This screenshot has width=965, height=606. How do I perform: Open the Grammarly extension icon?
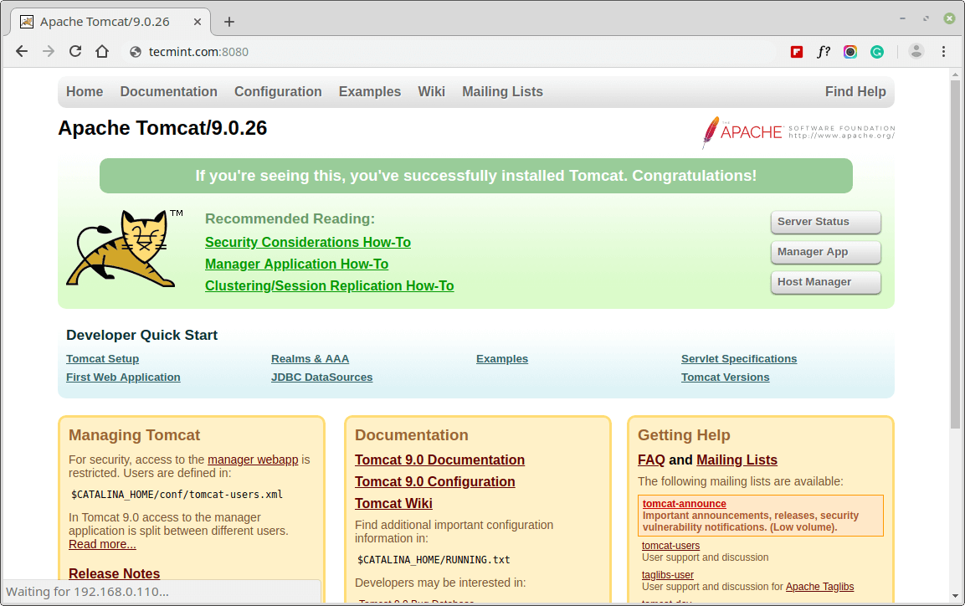pos(877,52)
